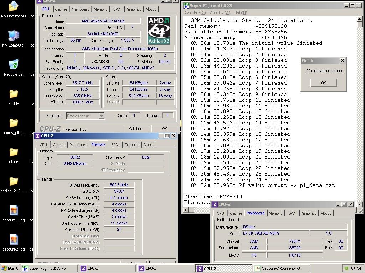The image size is (365, 273).
Task: Click the Memory Size 2048 MBytes value
Action: click(75, 164)
